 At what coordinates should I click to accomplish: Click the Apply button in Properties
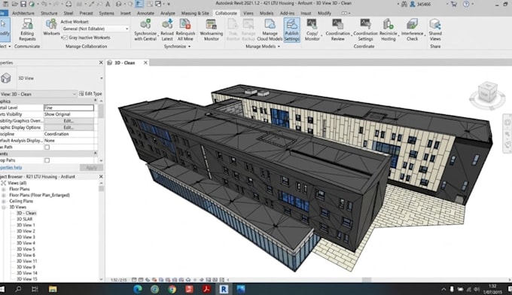coord(91,168)
